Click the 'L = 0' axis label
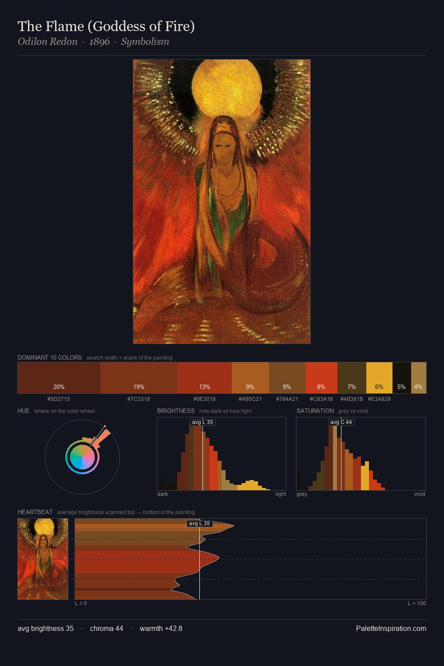The image size is (444, 666). (x=81, y=603)
